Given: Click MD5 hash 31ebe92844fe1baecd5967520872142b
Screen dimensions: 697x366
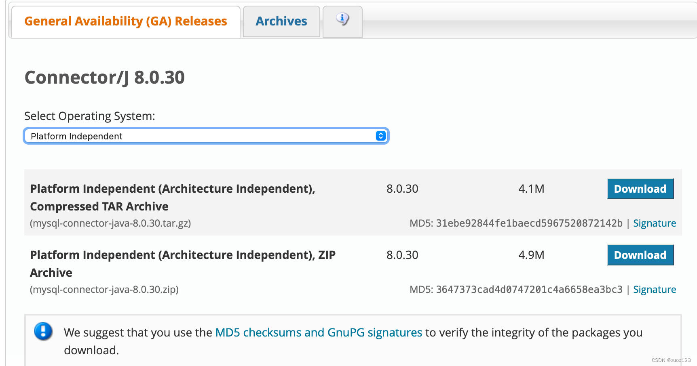Looking at the screenshot, I should coord(529,223).
